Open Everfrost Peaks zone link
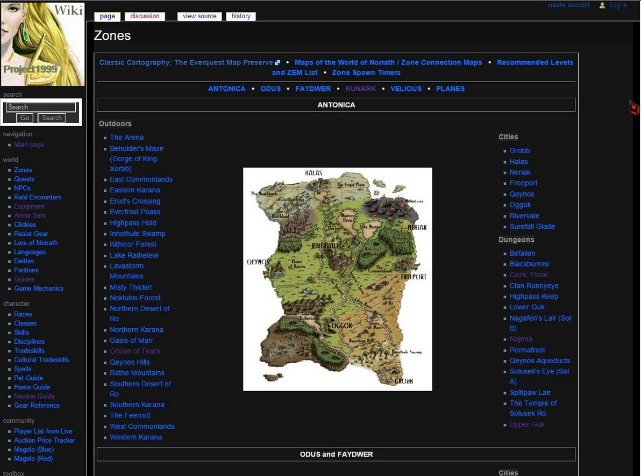The height and width of the screenshot is (476, 641). 135,212
